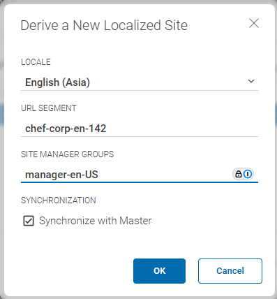Viewport: 277px width, 299px height.
Task: Click the URL Segment field chef-corp-en-142
Action: 140,129
